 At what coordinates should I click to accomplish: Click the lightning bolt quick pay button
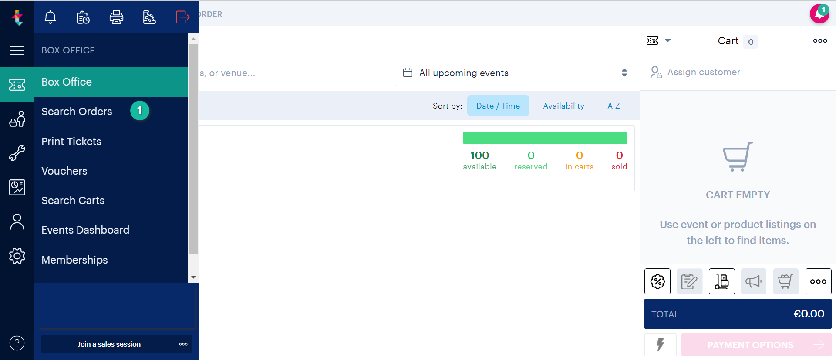coord(660,344)
